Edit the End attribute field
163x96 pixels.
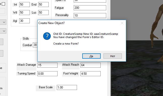[x=43, y=5]
